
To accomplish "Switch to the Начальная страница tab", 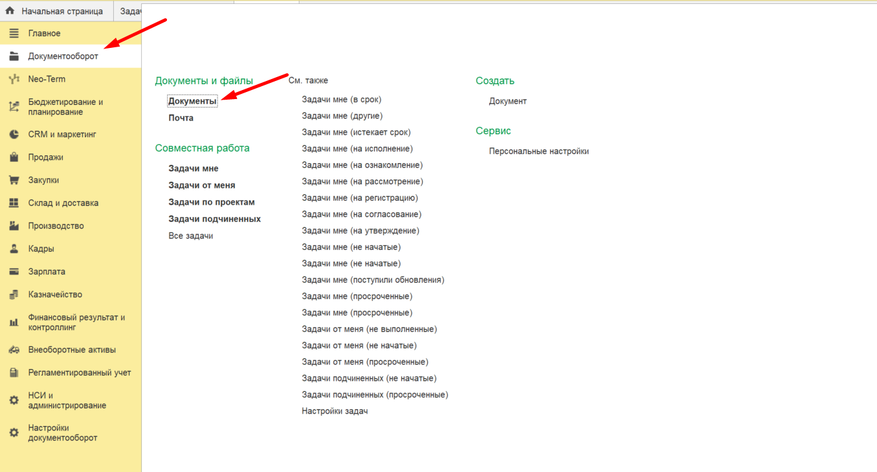I will click(x=56, y=12).
